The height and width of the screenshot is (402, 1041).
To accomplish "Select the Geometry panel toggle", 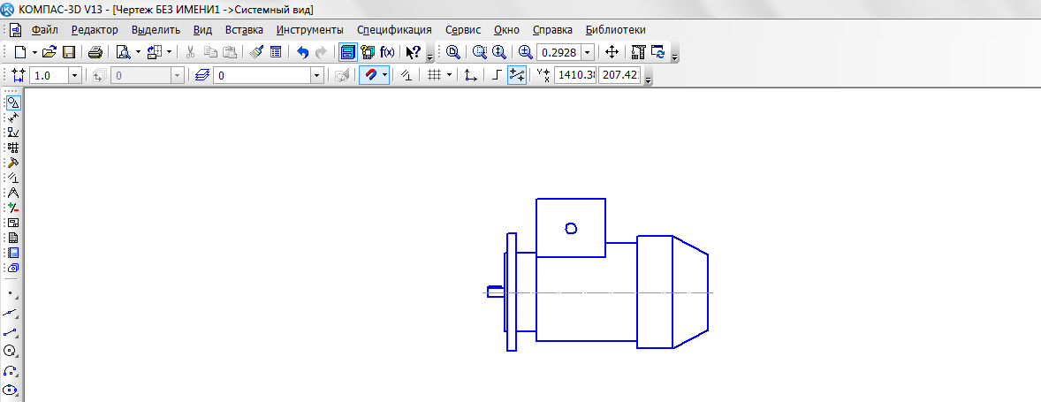I will coord(12,102).
